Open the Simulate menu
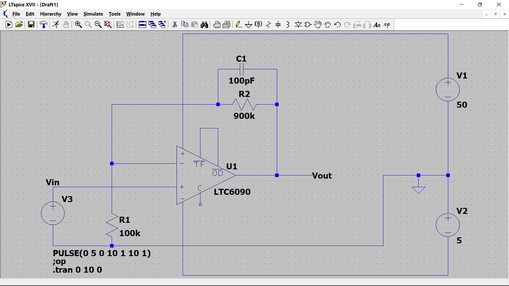 [93, 14]
